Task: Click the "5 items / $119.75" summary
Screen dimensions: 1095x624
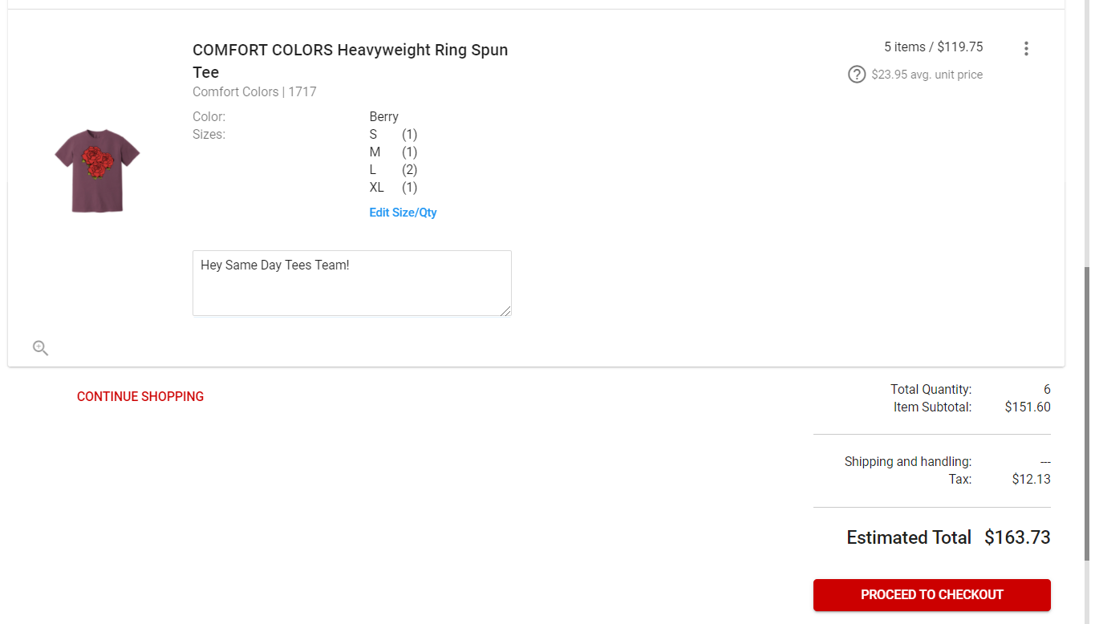Action: tap(933, 47)
